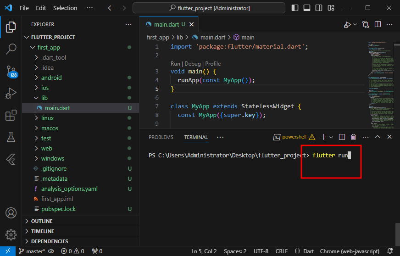The image size is (400, 256).
Task: Expand the DEPENDENCIES section
Action: click(80, 241)
